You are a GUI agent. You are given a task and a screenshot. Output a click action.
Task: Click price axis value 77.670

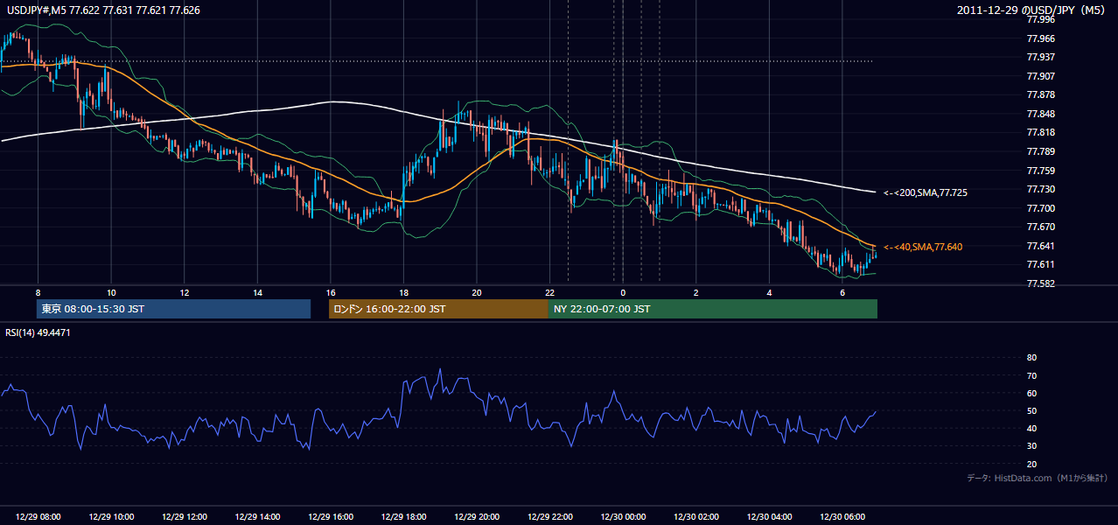[x=1040, y=227]
